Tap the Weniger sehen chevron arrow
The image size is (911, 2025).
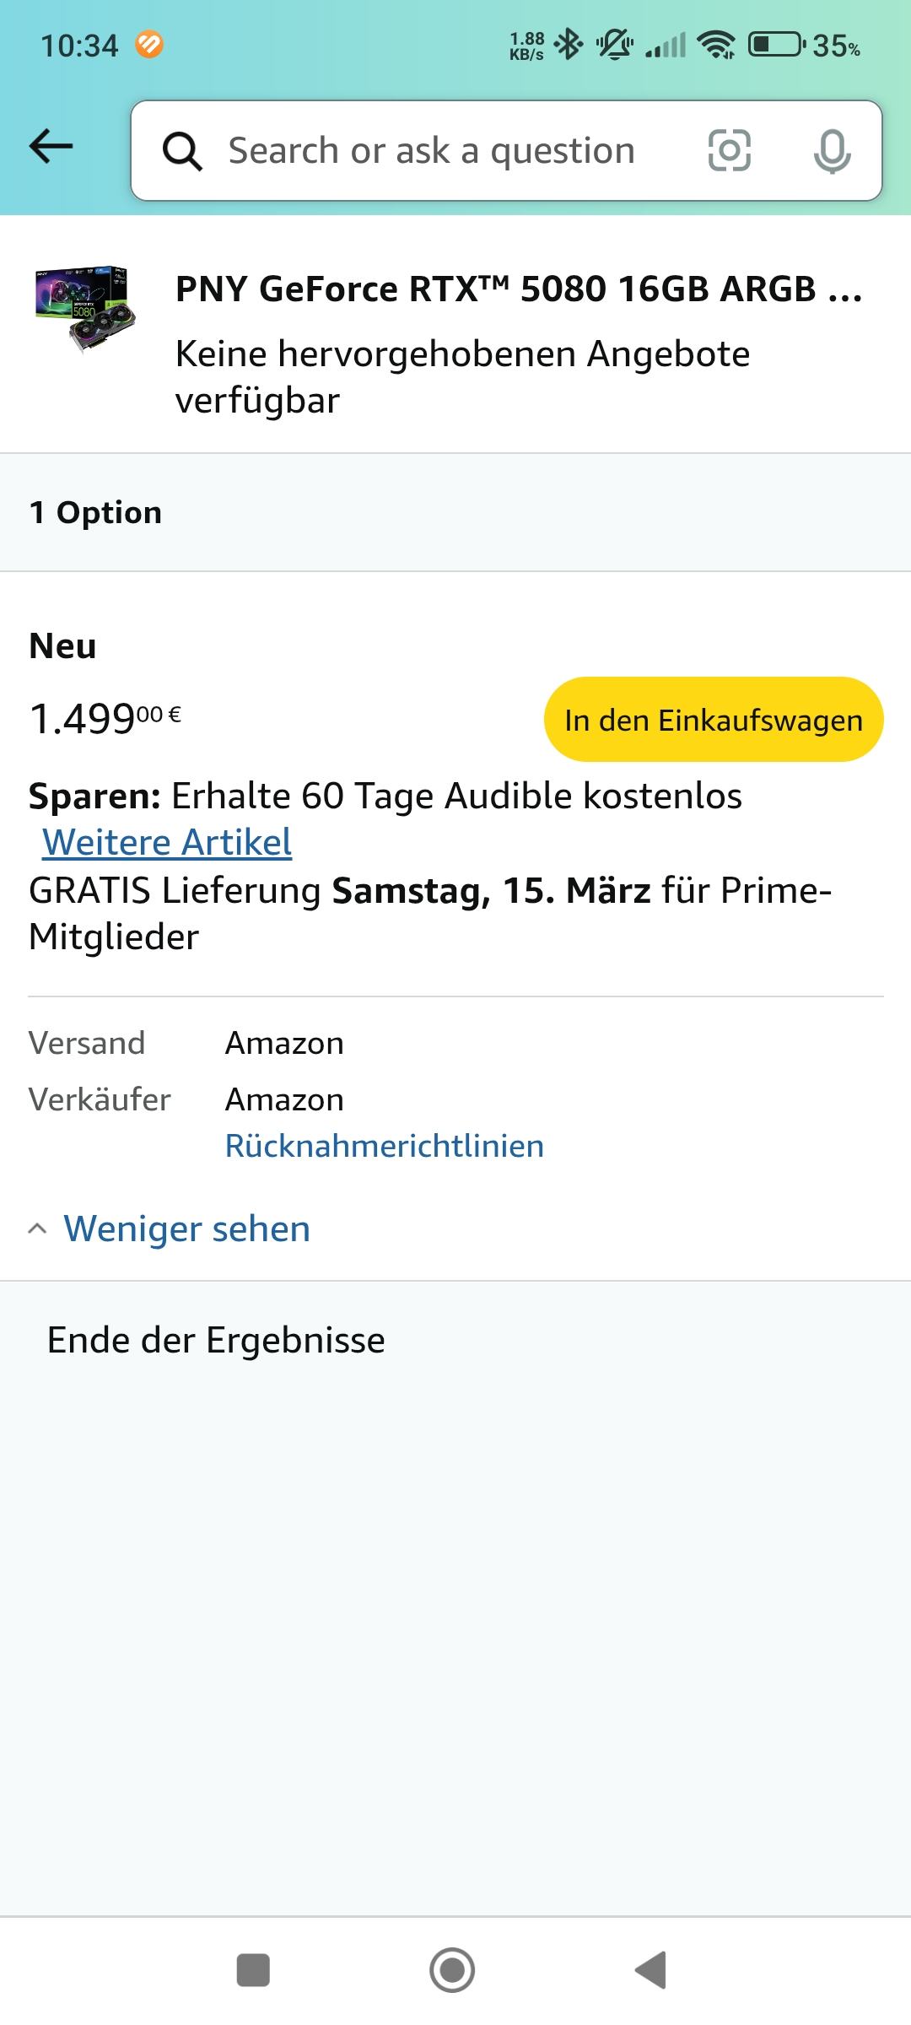pos(37,1228)
